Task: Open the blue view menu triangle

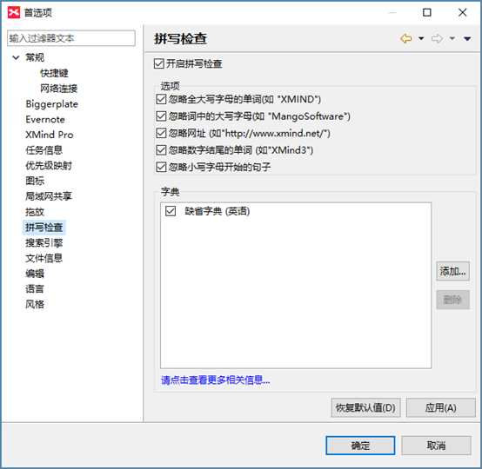Action: tap(467, 39)
